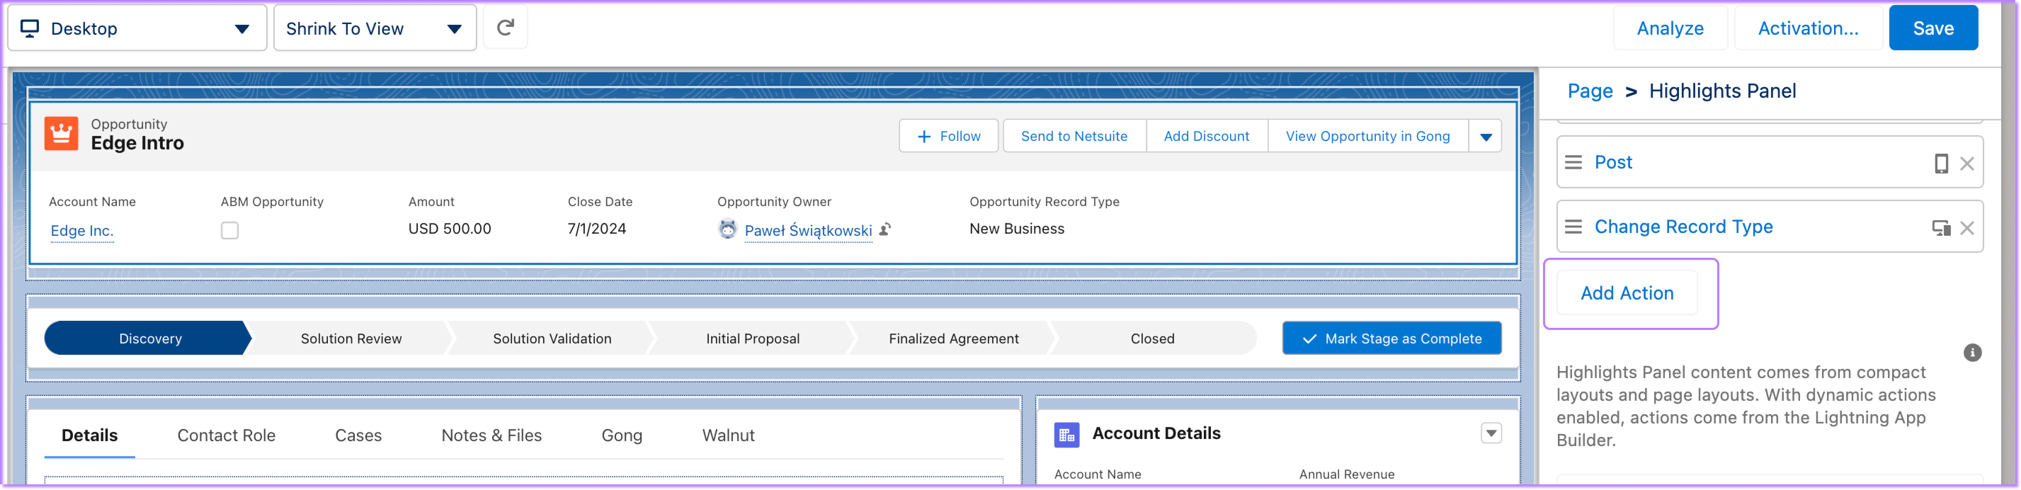Click the 7/1/2024 close date value
Image resolution: width=2021 pixels, height=490 pixels.
pyautogui.click(x=596, y=229)
